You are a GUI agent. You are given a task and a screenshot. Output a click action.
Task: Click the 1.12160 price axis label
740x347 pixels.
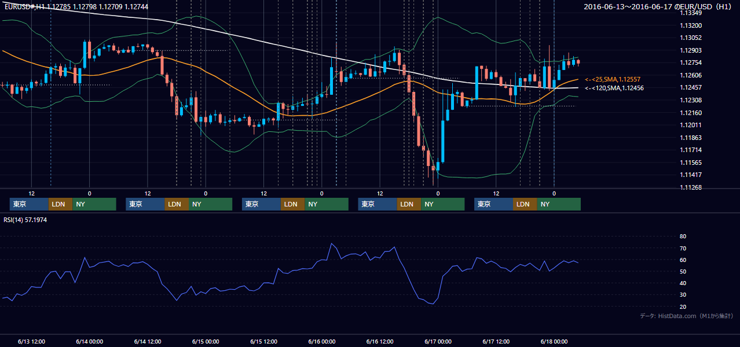(691, 113)
